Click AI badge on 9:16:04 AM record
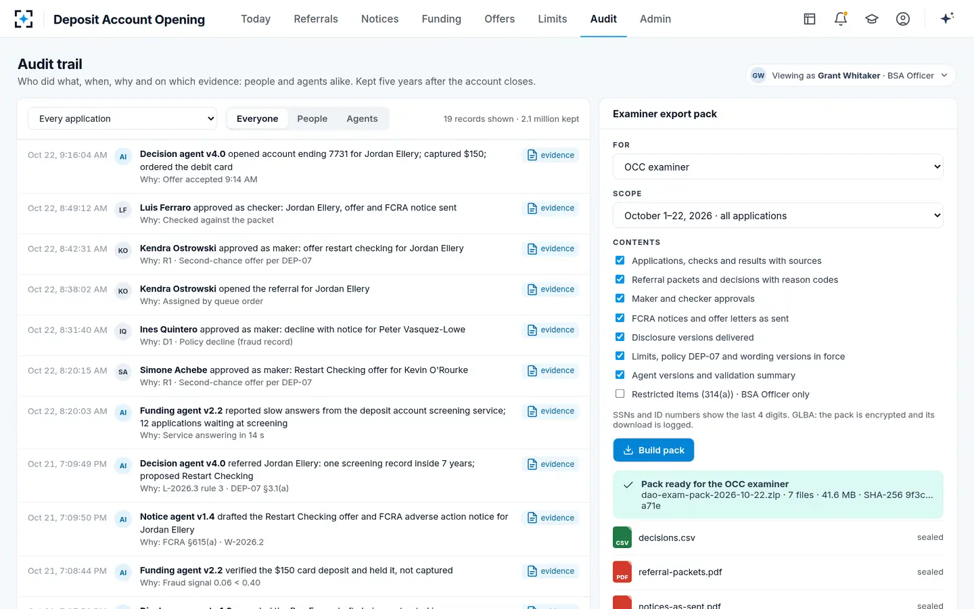Image resolution: width=974 pixels, height=609 pixels. pyautogui.click(x=123, y=156)
